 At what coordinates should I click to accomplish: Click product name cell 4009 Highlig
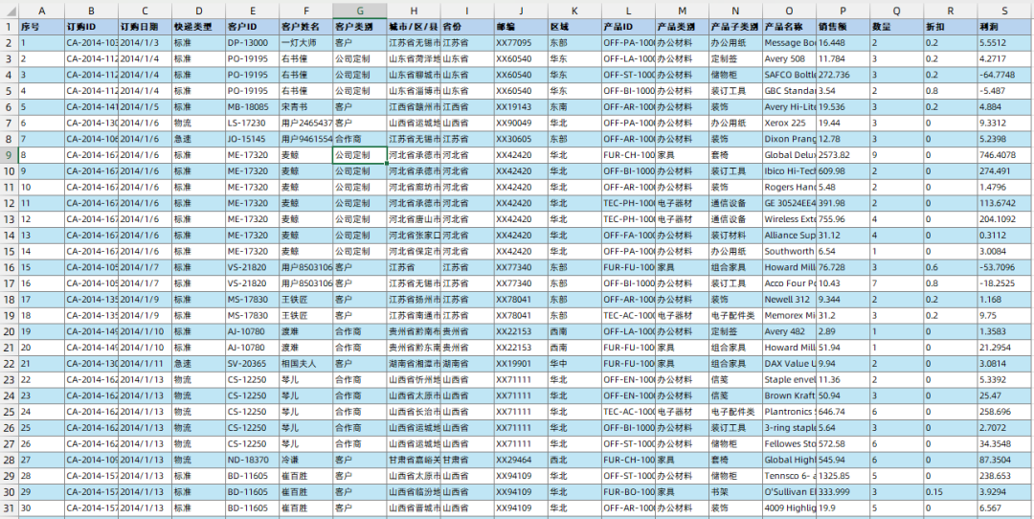click(x=789, y=508)
